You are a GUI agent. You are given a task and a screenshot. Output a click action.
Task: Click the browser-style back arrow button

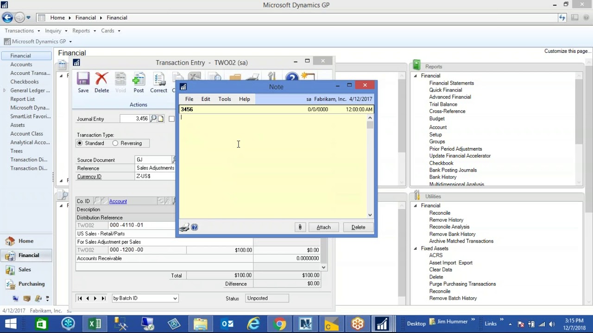tap(7, 18)
